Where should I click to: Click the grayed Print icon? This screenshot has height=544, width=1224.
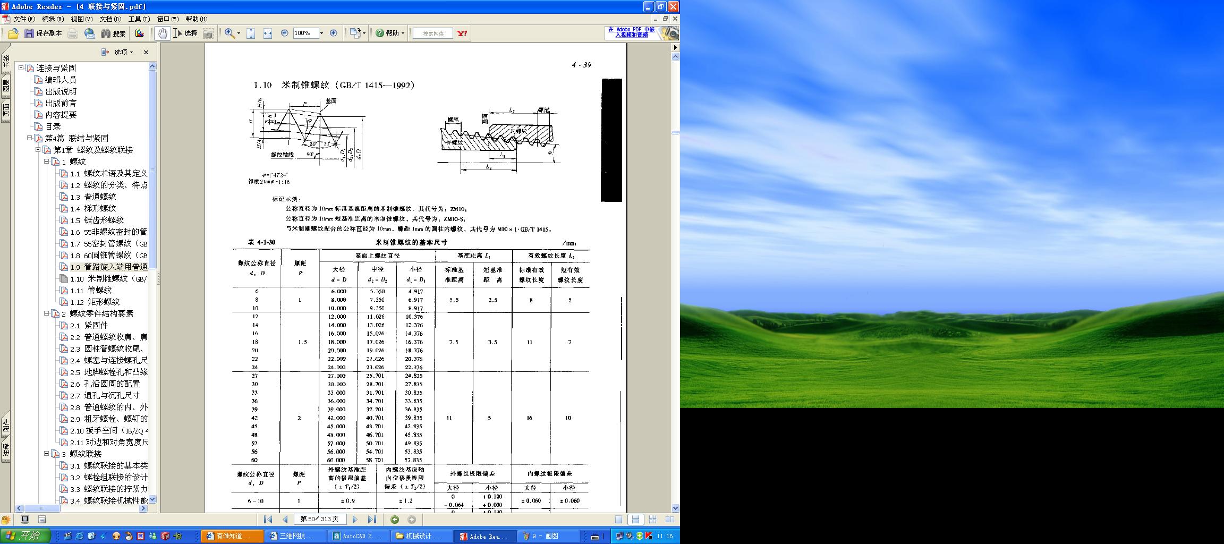[x=73, y=33]
